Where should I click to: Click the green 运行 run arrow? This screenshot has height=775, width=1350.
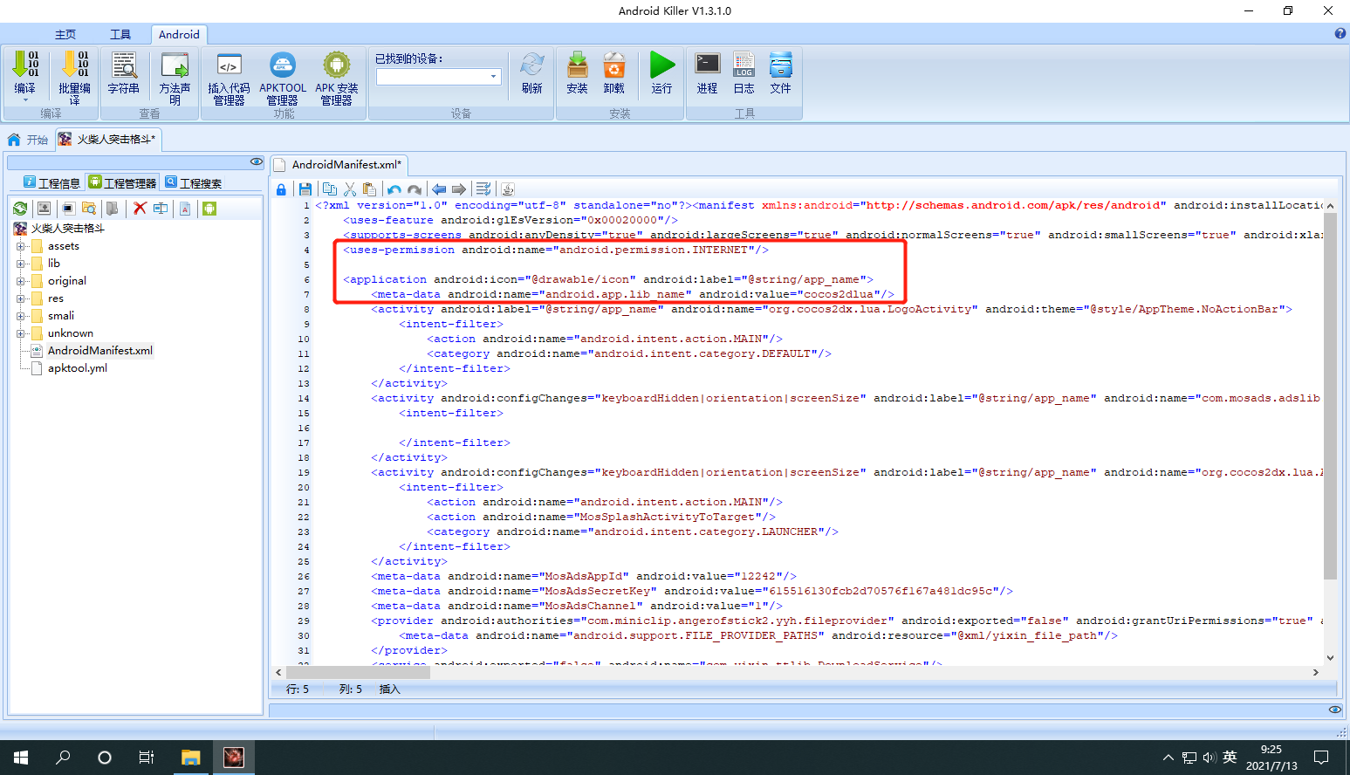click(661, 72)
